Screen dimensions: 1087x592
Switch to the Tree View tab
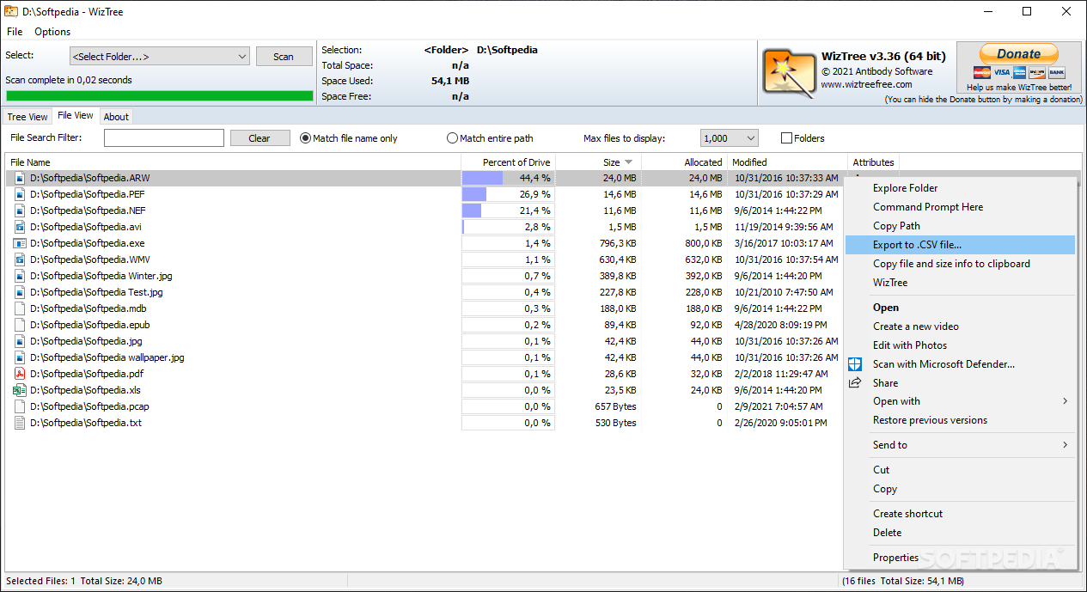point(27,117)
